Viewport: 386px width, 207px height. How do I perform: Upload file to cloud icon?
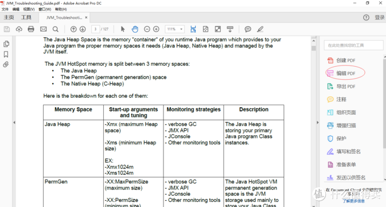coord(19,29)
